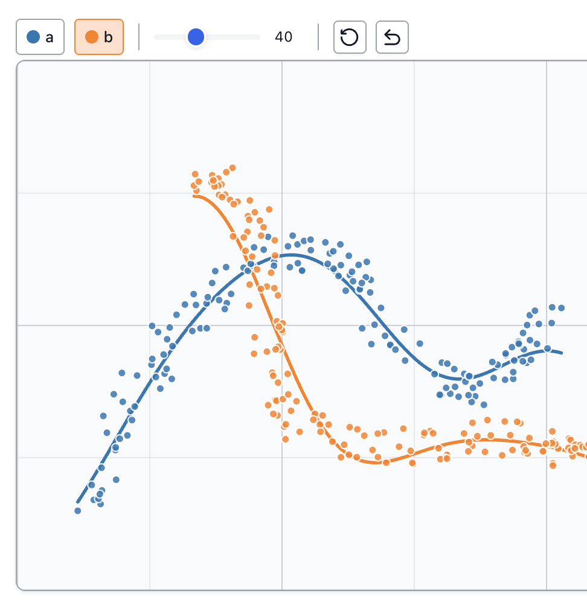
Task: Click the undo back-arrow icon
Action: [392, 37]
